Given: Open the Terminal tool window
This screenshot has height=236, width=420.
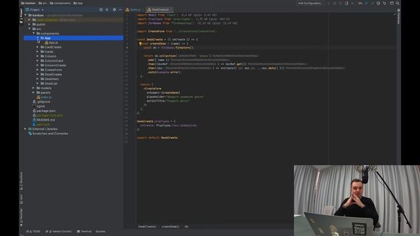Looking at the screenshot, I should pyautogui.click(x=84, y=231).
